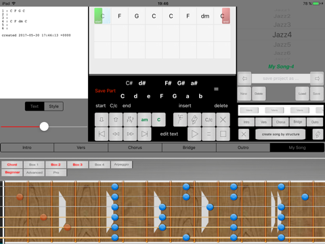Click the green My Song-4 project name
This screenshot has width=325, height=244.
tap(281, 66)
